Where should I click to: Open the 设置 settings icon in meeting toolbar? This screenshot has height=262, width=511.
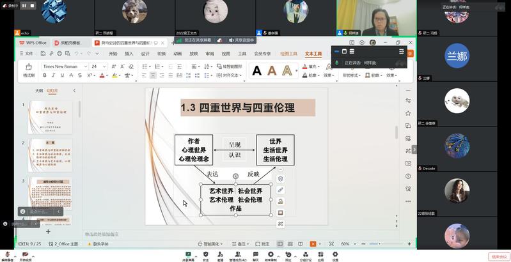334,256
